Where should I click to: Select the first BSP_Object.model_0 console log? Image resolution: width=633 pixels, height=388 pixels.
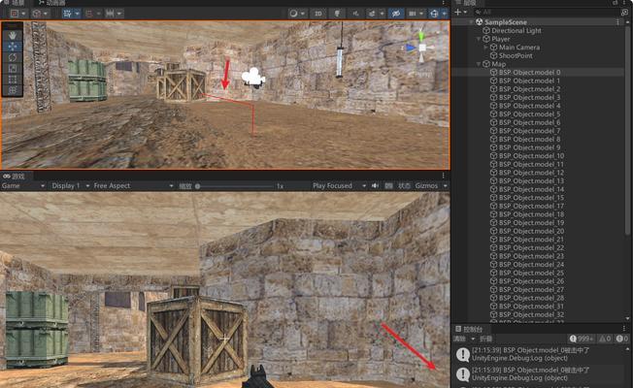pyautogui.click(x=540, y=354)
